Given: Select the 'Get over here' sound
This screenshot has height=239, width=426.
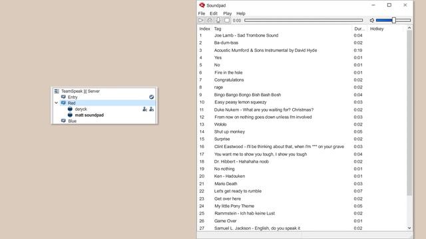Looking at the screenshot, I should tap(228, 199).
